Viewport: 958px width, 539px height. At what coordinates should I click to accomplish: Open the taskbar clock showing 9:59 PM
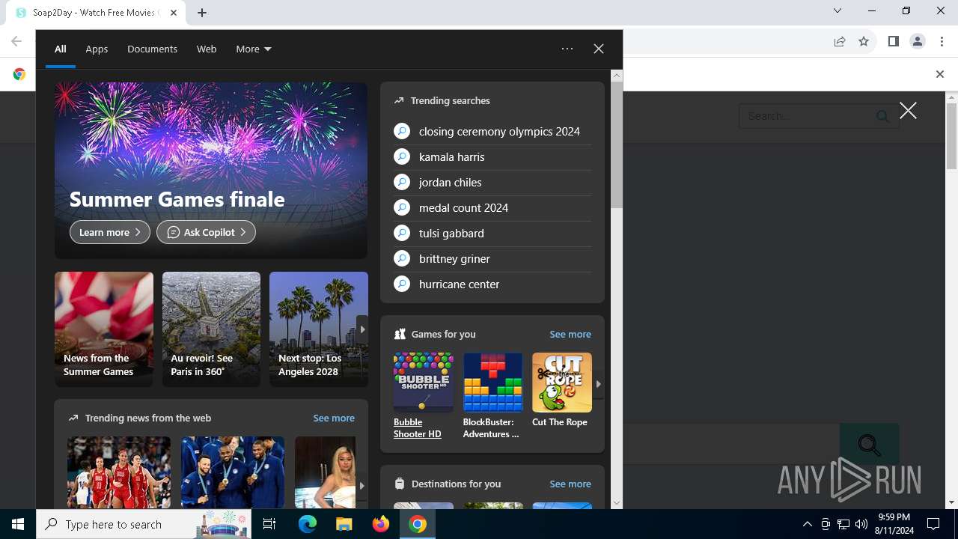(894, 524)
